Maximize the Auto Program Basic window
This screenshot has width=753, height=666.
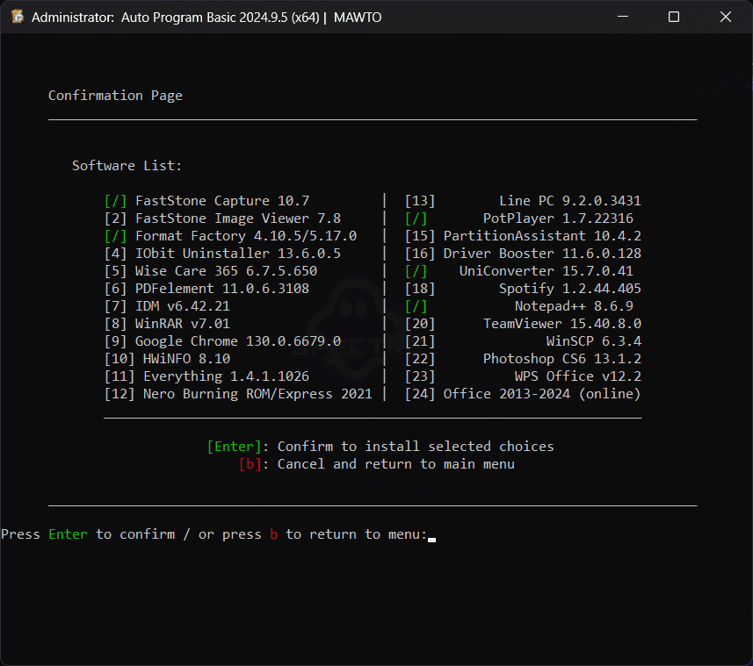click(674, 17)
